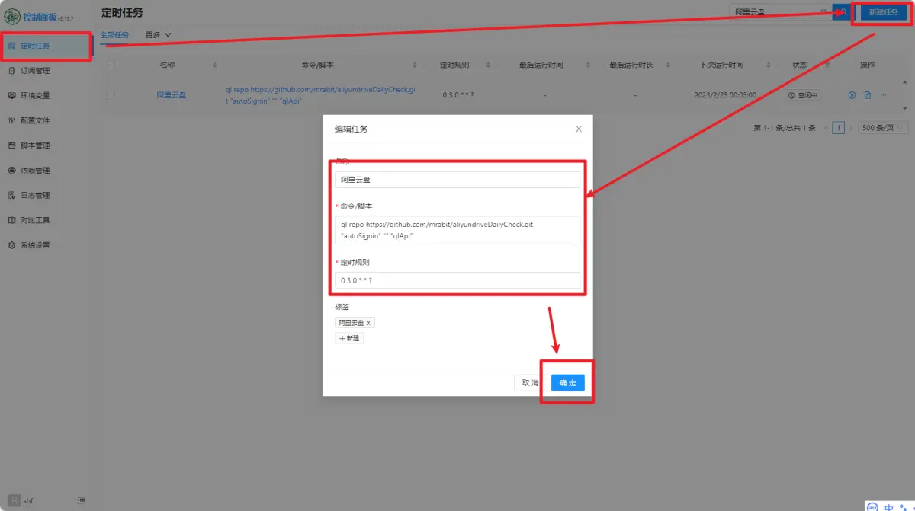The width and height of the screenshot is (915, 511).
Task: Go to next page arrow in pagination
Action: tap(851, 128)
